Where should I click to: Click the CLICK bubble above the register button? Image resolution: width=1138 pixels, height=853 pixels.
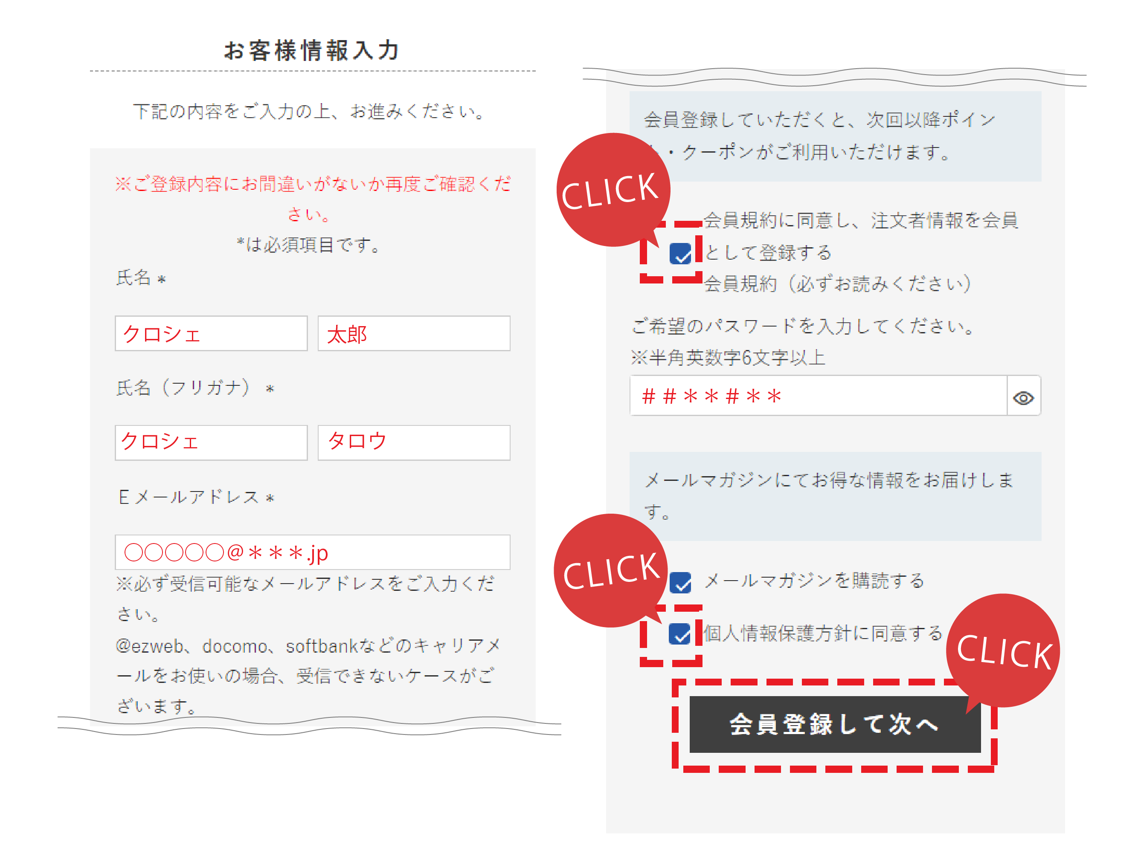(x=1003, y=651)
